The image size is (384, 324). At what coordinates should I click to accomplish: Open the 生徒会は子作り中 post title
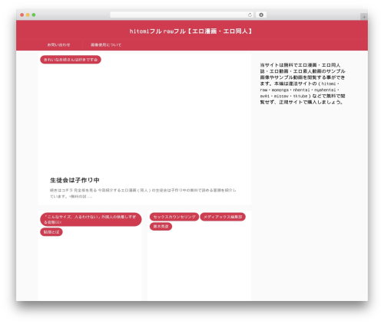pos(74,180)
